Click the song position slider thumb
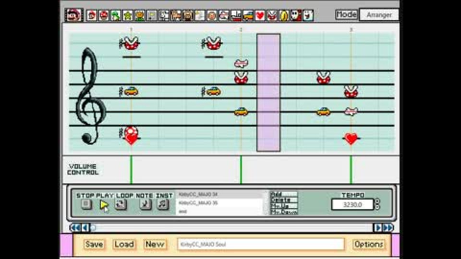The height and width of the screenshot is (259, 461). (x=93, y=227)
